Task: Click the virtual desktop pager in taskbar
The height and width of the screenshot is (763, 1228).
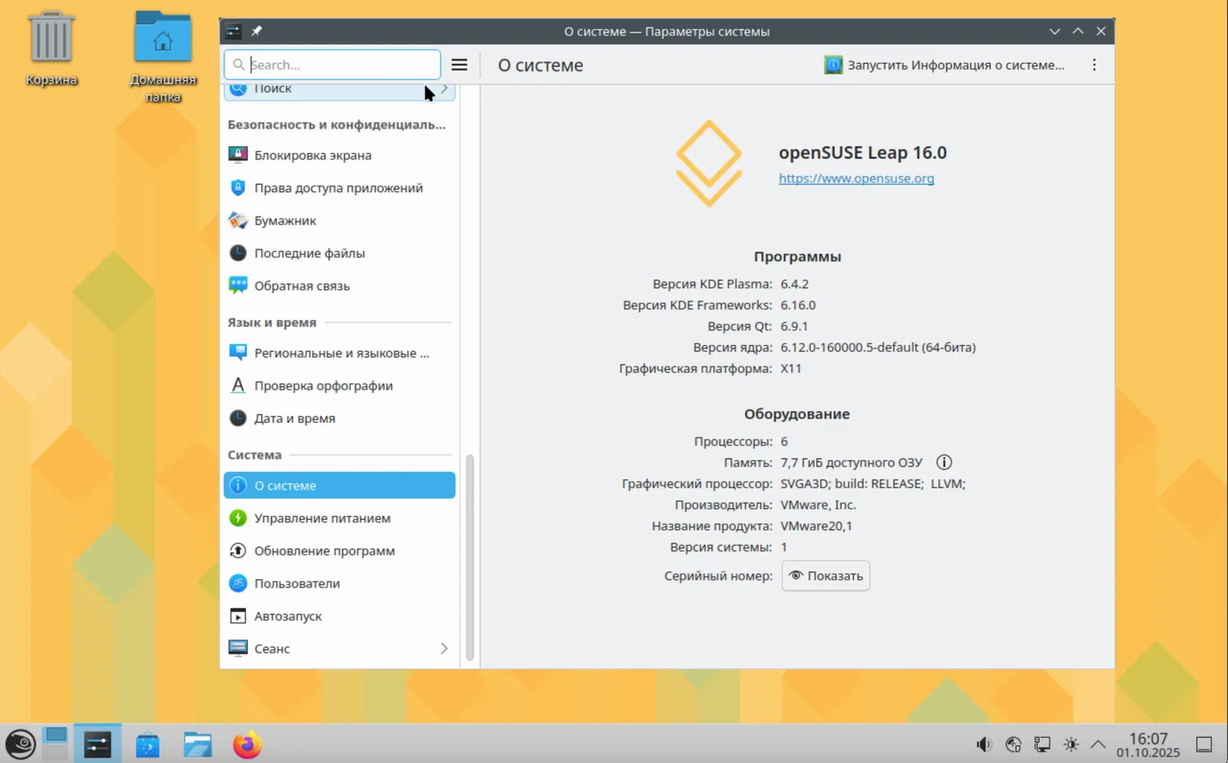Action: click(x=56, y=744)
